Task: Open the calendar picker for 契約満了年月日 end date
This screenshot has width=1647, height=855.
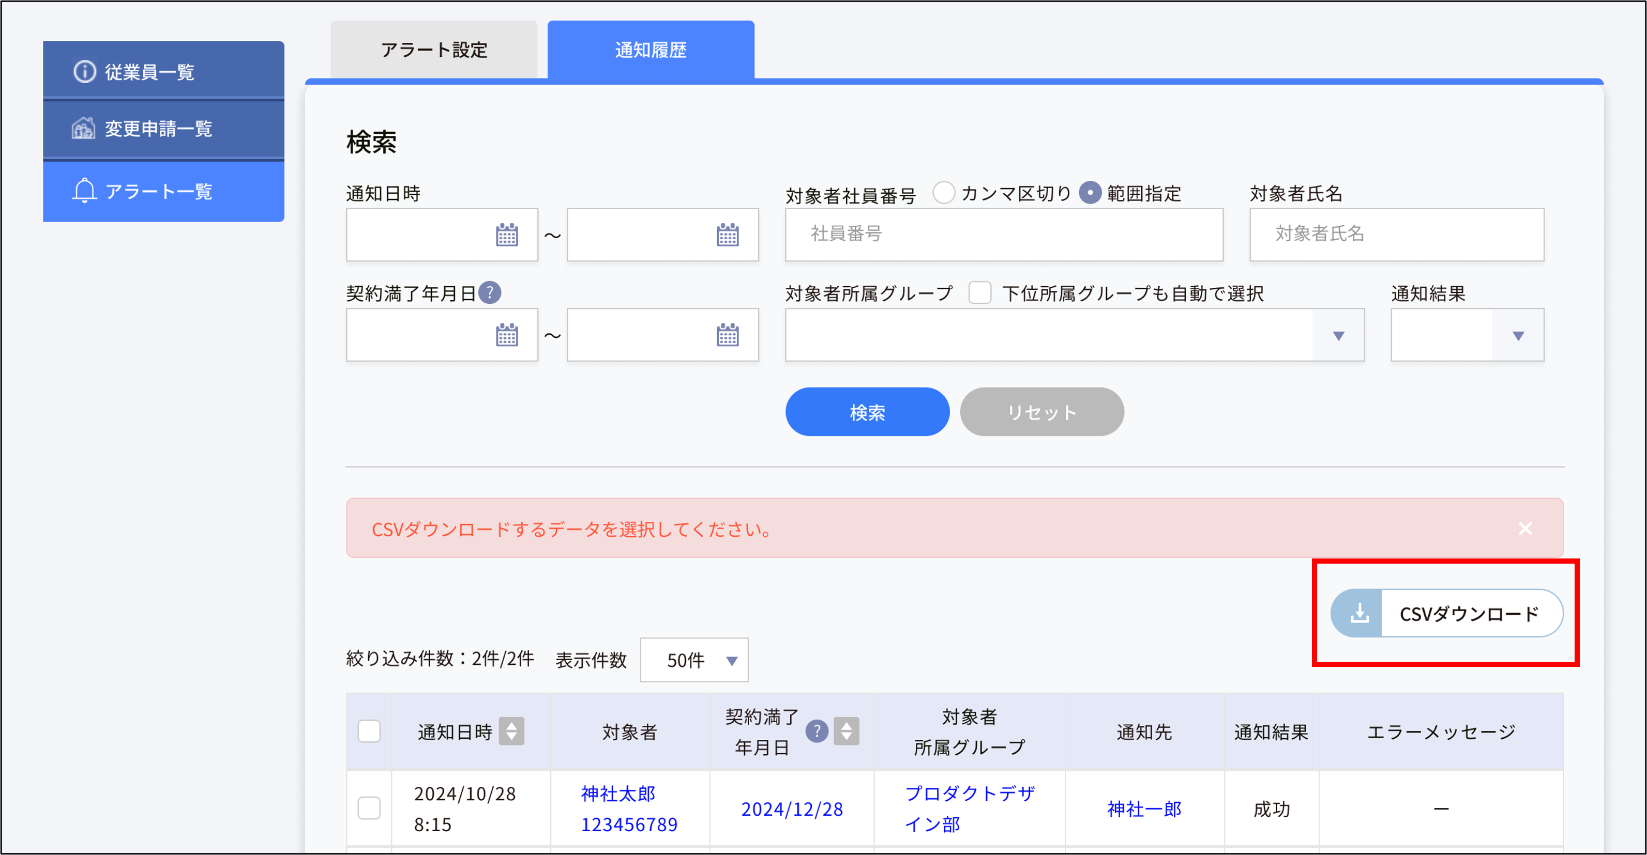Action: (x=727, y=335)
